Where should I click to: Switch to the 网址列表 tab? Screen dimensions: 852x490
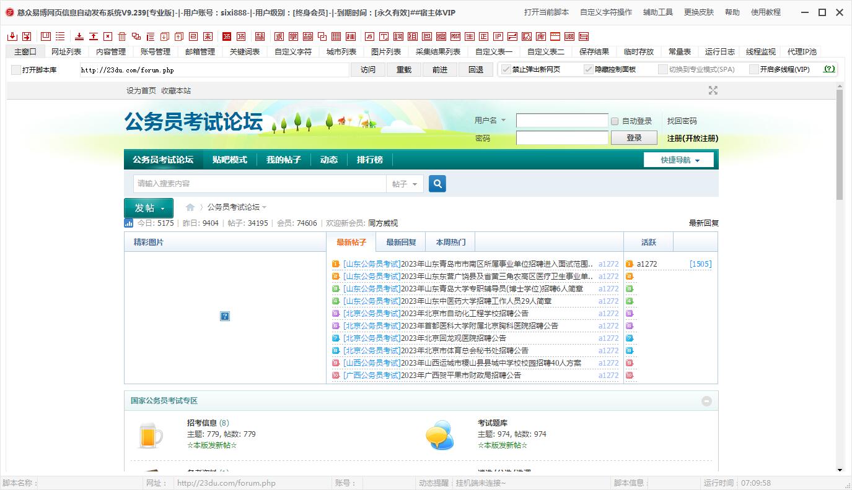point(66,52)
